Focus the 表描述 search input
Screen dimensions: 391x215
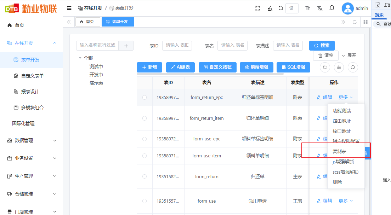(x=288, y=46)
